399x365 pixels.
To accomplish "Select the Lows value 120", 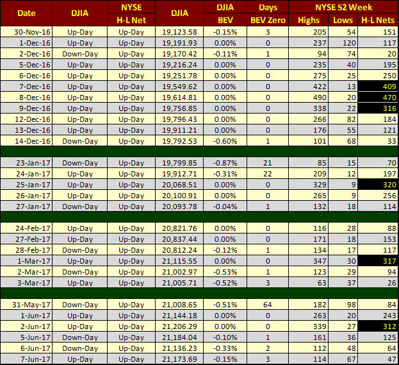I will [x=343, y=43].
